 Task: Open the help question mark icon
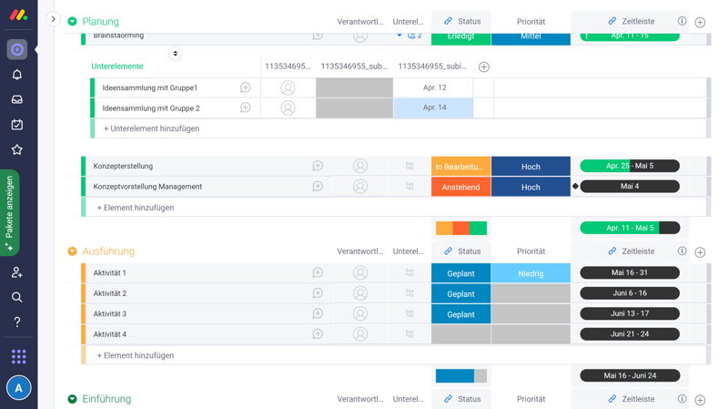pyautogui.click(x=17, y=322)
